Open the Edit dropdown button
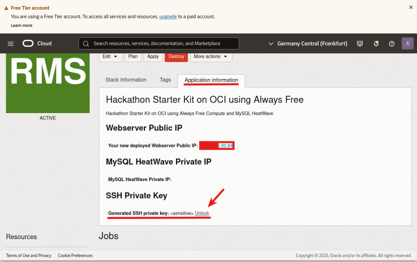417x262 pixels. point(111,57)
